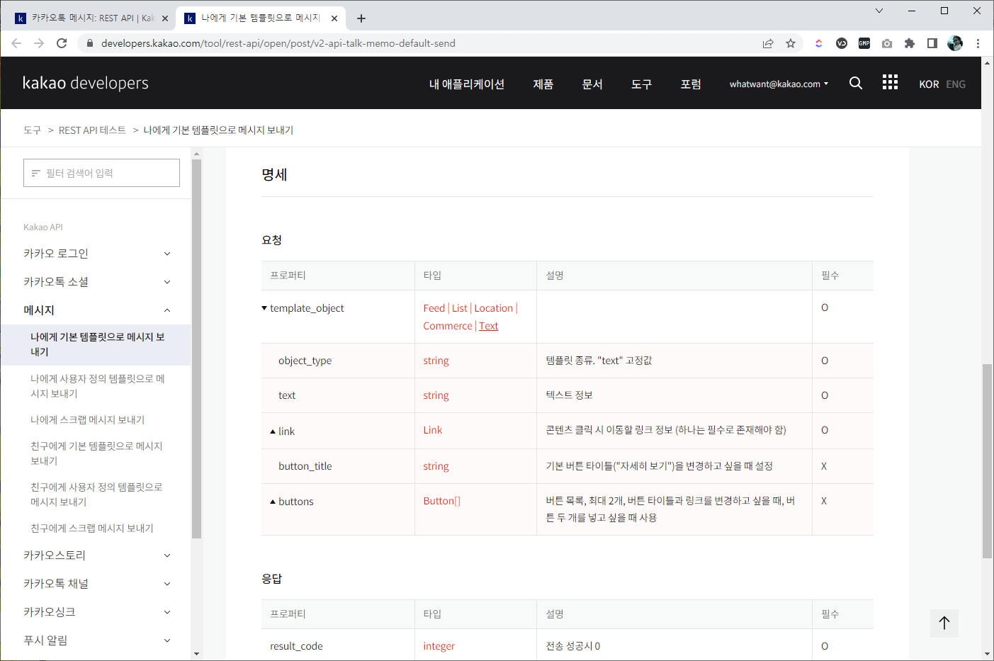Screen dimensions: 994x661
Task: Bookmark this page with star icon
Action: click(791, 43)
